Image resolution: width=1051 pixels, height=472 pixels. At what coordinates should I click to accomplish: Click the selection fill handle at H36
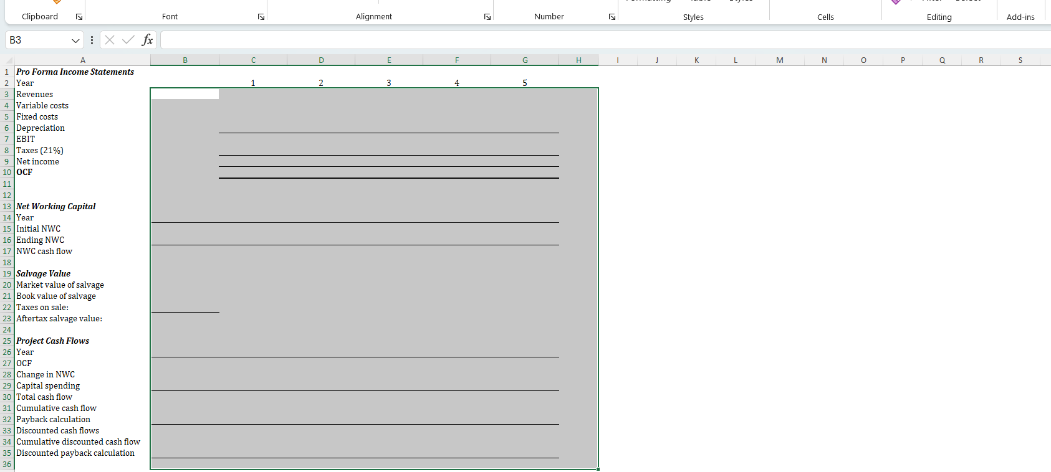pyautogui.click(x=598, y=469)
